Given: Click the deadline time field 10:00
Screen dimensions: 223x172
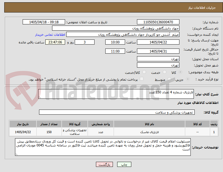Looking at the screenshot, I should click(115, 42).
